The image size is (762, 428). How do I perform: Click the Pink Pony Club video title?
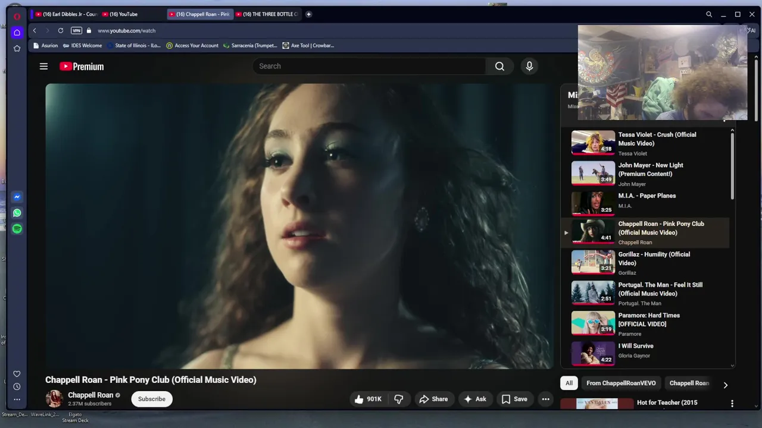coord(151,380)
